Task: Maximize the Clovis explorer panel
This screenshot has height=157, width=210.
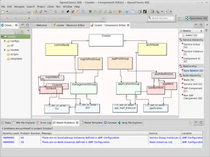Action: [27, 25]
